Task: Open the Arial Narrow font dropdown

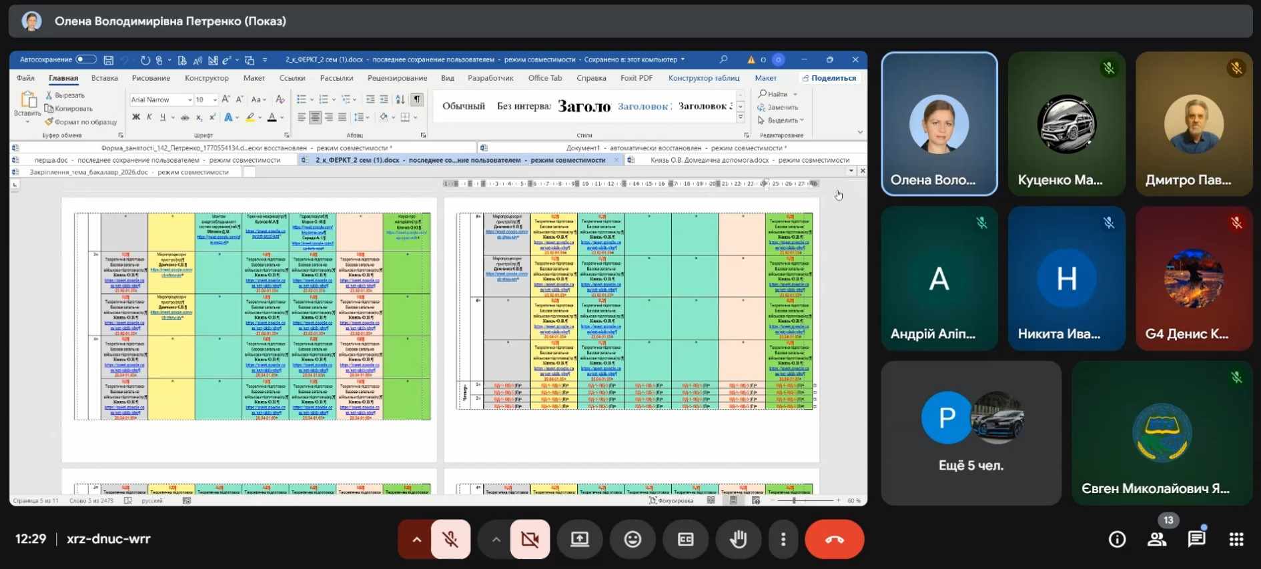Action: [189, 100]
